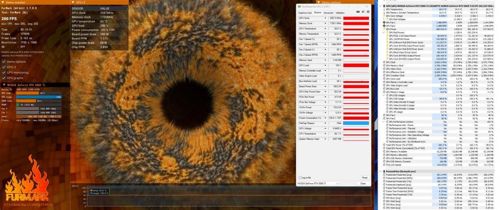Click icon beside GPU PCIe +12V Input Power
This screenshot has height=210, width=500.
(x=387, y=36)
